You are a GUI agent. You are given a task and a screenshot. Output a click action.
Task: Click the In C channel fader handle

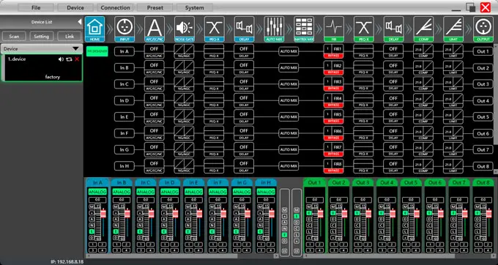[152, 213]
